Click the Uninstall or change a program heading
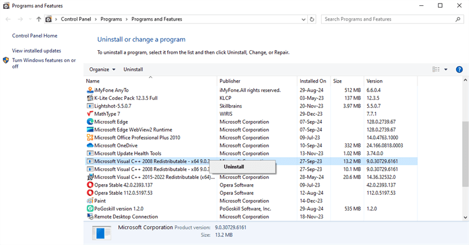Image resolution: width=469 pixels, height=245 pixels. (x=141, y=39)
